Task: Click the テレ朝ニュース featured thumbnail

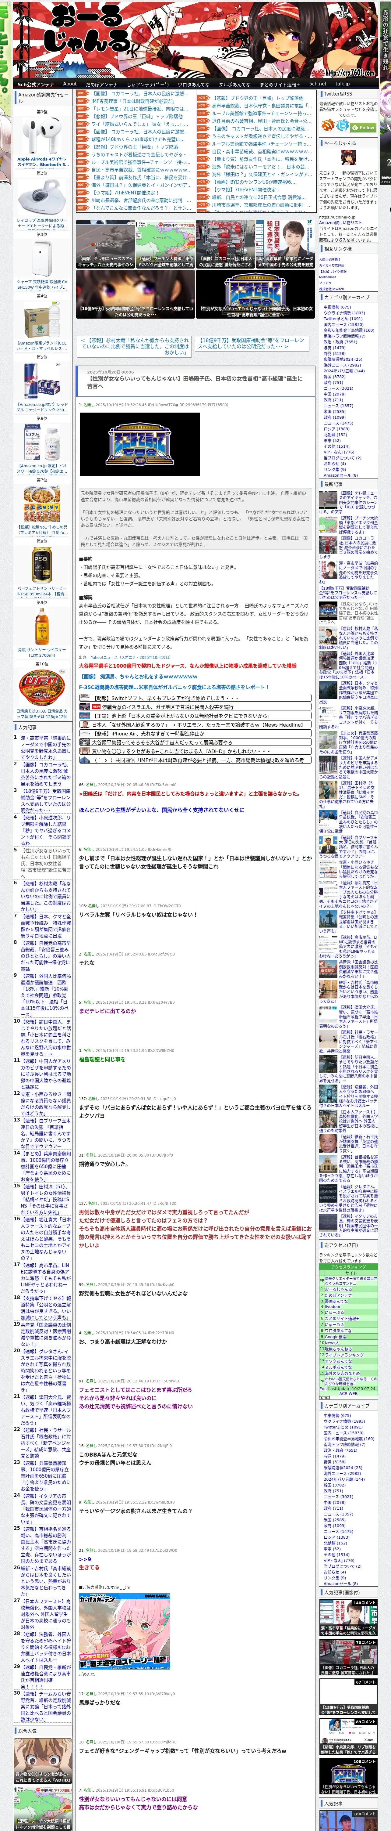Action: [x=105, y=244]
